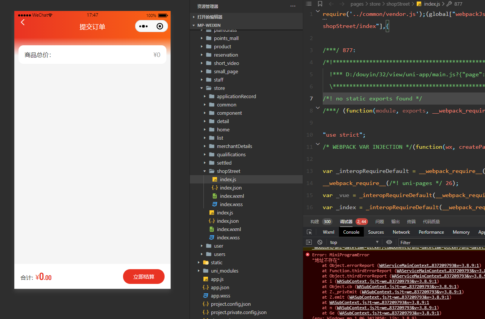Activate the element inspect picker in debugger
485x319 pixels.
309,232
